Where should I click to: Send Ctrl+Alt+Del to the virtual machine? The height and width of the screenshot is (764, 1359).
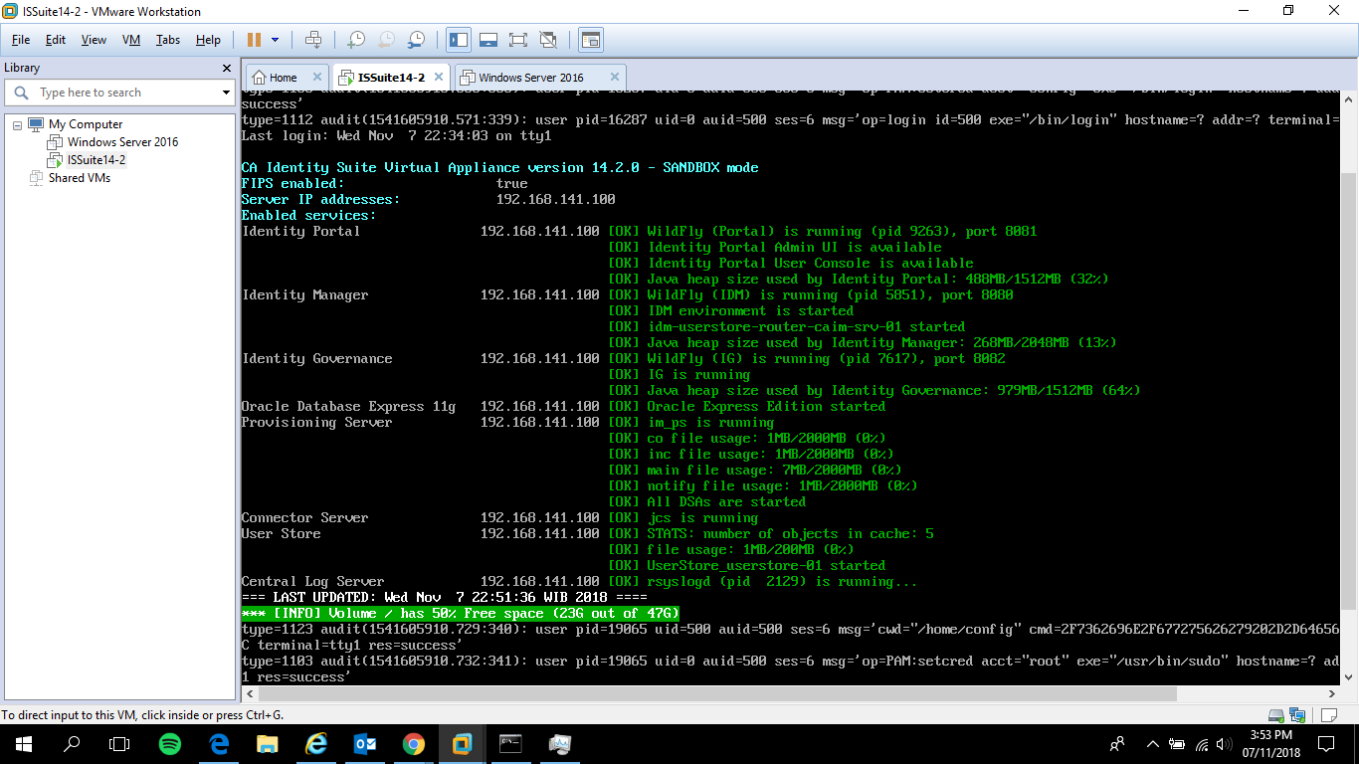pyautogui.click(x=313, y=40)
